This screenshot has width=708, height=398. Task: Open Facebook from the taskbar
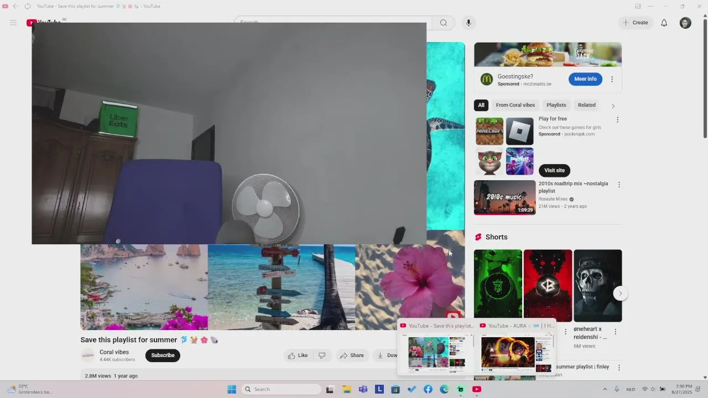tap(428, 389)
